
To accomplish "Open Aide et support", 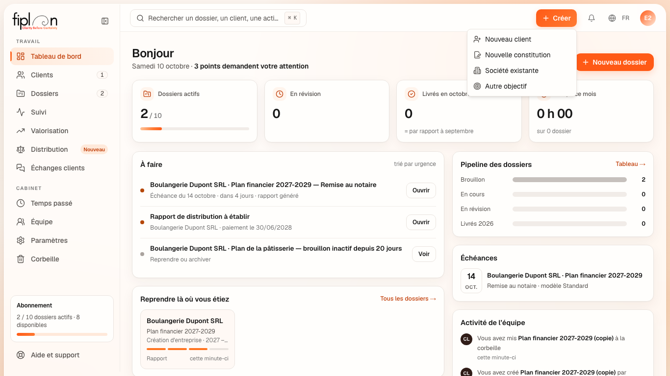I will click(x=62, y=355).
